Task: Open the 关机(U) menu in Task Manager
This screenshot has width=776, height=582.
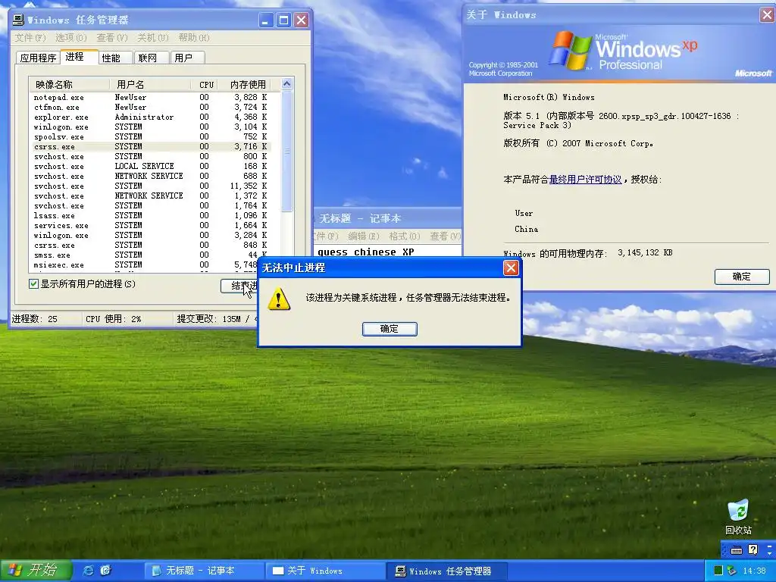Action: [x=153, y=38]
